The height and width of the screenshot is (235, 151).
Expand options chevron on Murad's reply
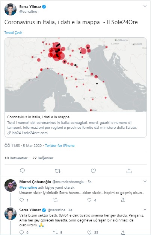click(145, 181)
